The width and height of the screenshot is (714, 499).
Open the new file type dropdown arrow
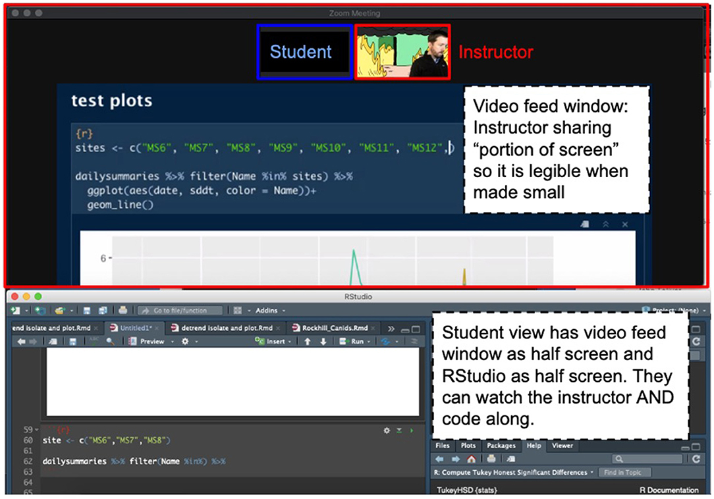(26, 311)
